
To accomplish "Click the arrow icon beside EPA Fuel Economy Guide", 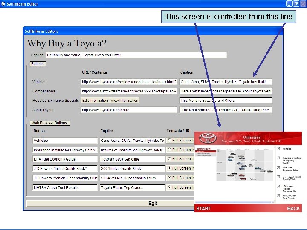I will (x=278, y=167).
